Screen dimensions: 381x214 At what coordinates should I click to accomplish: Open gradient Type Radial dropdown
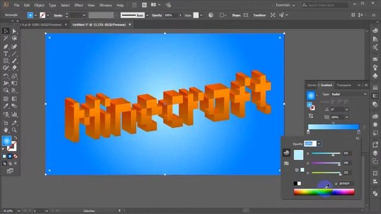coord(349,94)
